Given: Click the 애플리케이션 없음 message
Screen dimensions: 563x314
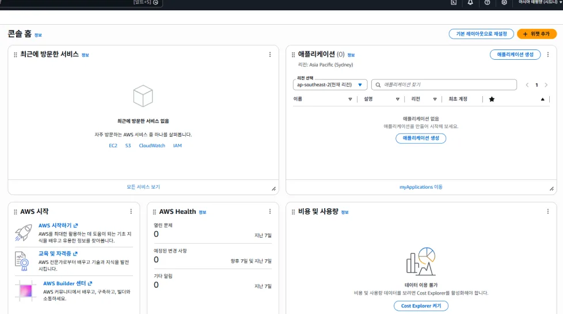Looking at the screenshot, I should tap(421, 119).
